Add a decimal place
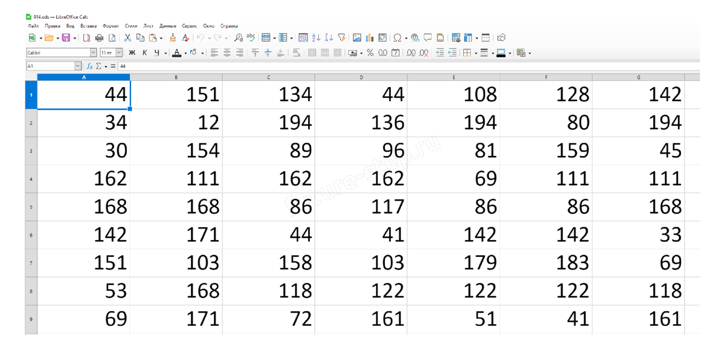The height and width of the screenshot is (347, 725). pos(411,53)
